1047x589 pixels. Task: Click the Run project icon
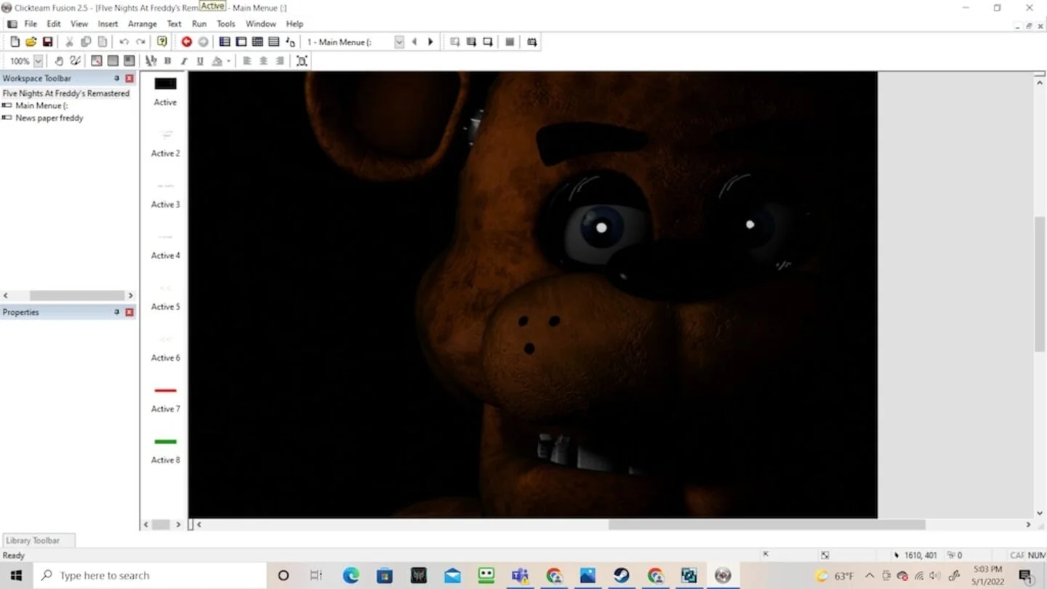point(454,42)
